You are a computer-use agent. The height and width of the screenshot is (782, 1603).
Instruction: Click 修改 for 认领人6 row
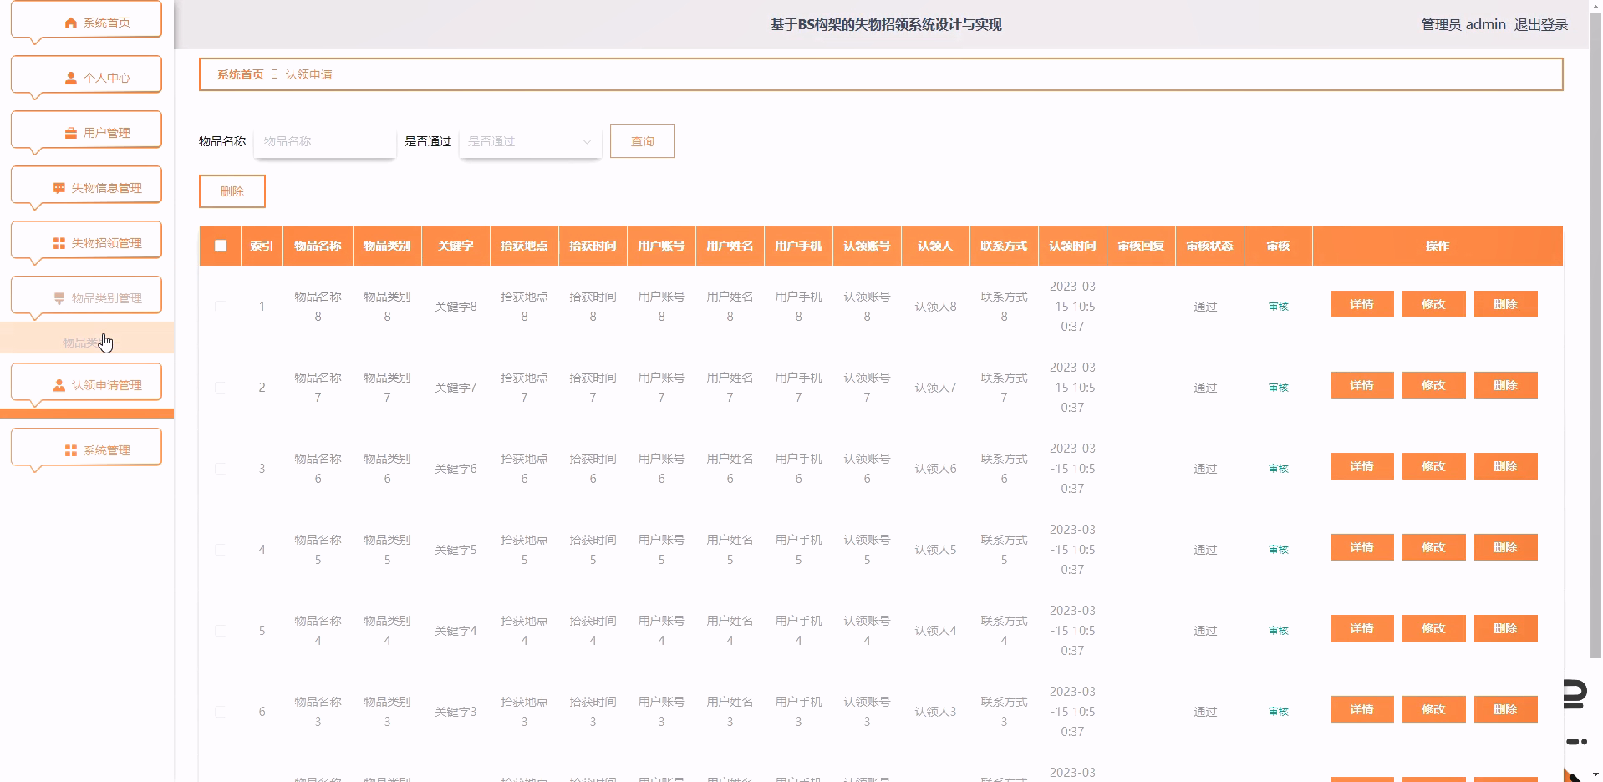pyautogui.click(x=1434, y=466)
